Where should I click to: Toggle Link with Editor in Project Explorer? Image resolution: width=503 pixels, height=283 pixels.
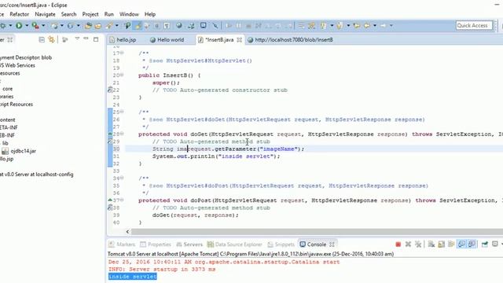point(51,39)
